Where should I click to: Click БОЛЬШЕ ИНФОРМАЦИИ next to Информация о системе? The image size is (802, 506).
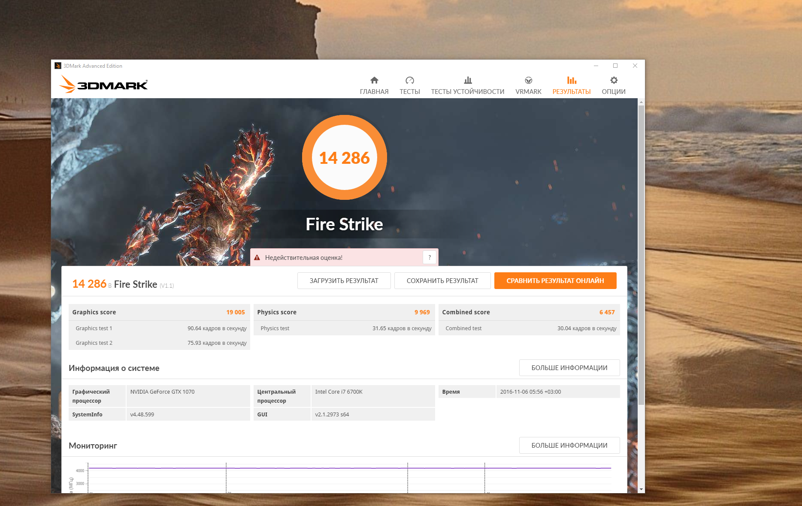click(x=569, y=368)
